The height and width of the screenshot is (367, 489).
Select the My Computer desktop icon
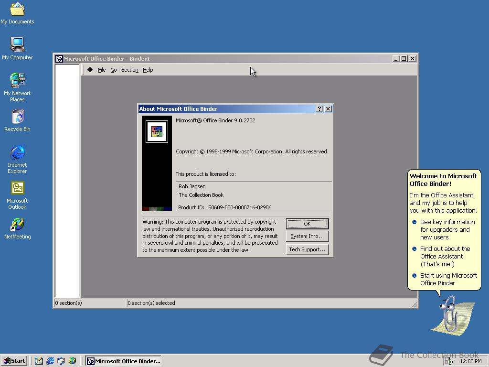tap(17, 48)
